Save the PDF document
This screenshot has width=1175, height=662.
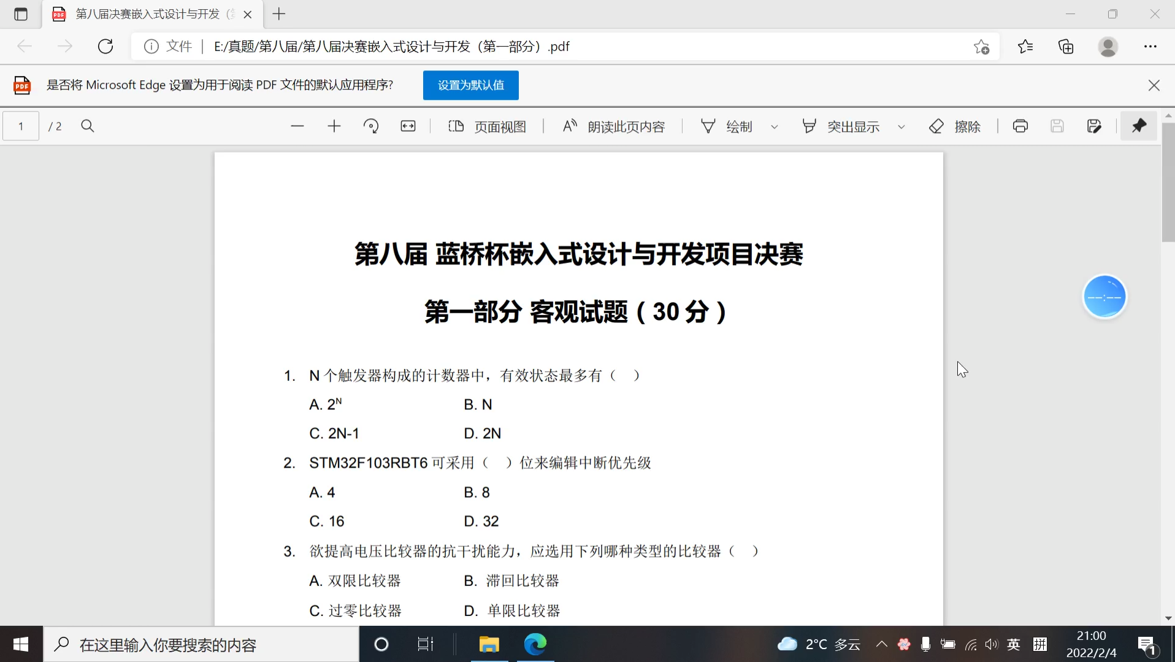[x=1057, y=126]
